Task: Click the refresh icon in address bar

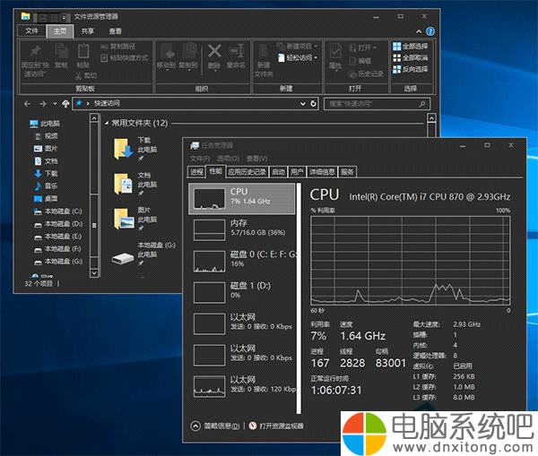Action: (x=313, y=104)
